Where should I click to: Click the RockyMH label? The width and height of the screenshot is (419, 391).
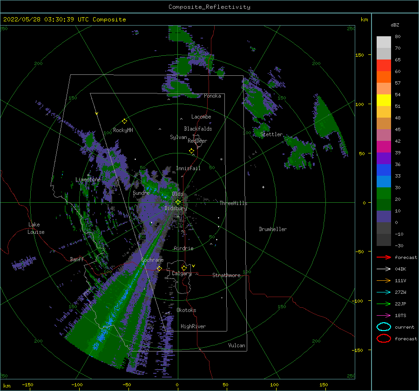tap(123, 130)
